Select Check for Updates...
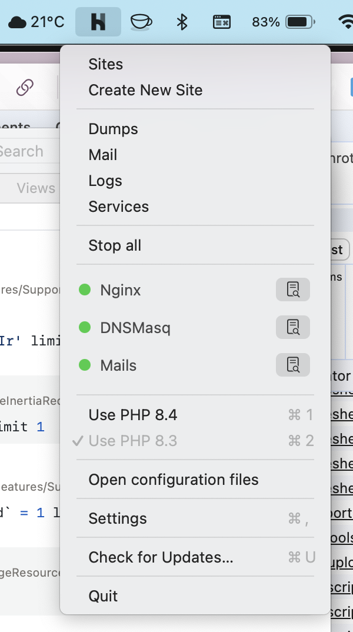The image size is (353, 632). (161, 557)
